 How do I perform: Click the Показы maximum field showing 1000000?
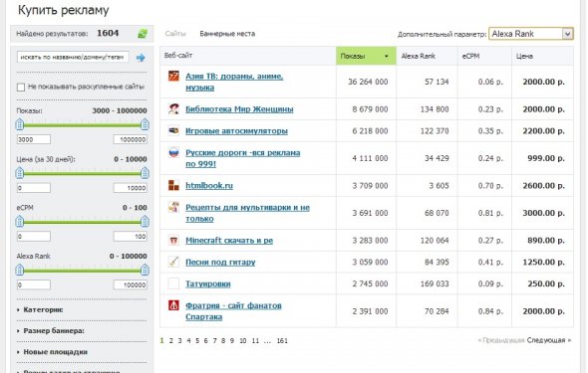pyautogui.click(x=131, y=139)
